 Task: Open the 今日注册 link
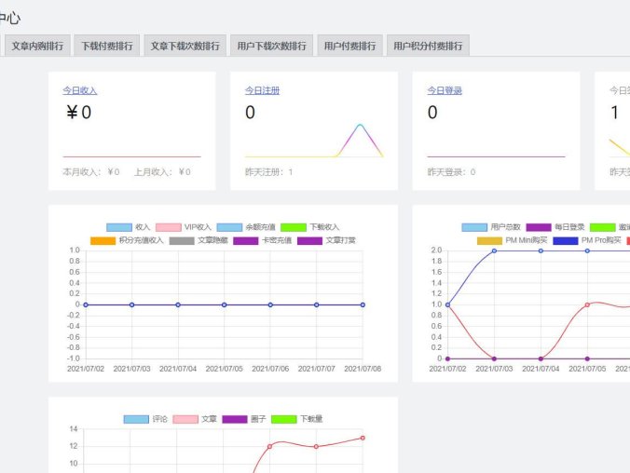tap(262, 90)
